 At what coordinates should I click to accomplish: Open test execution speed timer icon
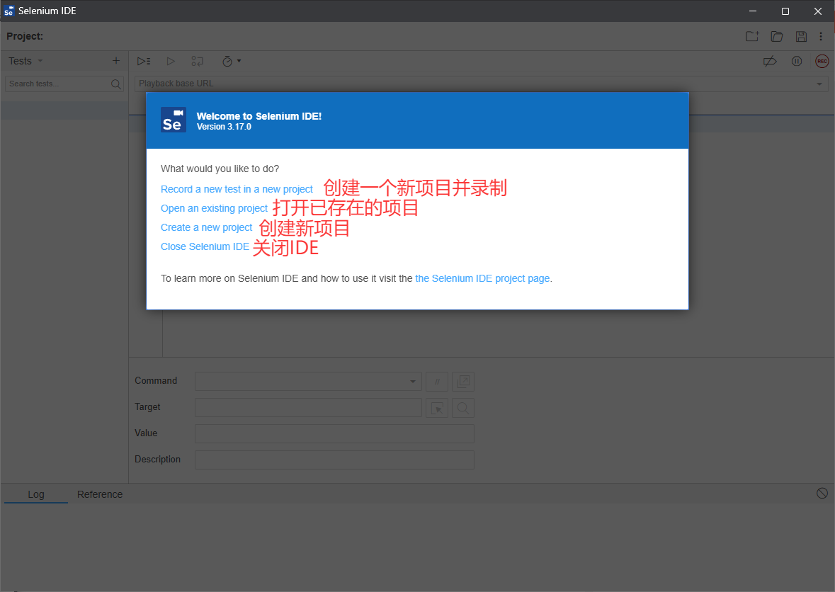pyautogui.click(x=227, y=61)
